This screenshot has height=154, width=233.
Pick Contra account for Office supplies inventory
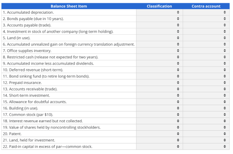(206, 50)
